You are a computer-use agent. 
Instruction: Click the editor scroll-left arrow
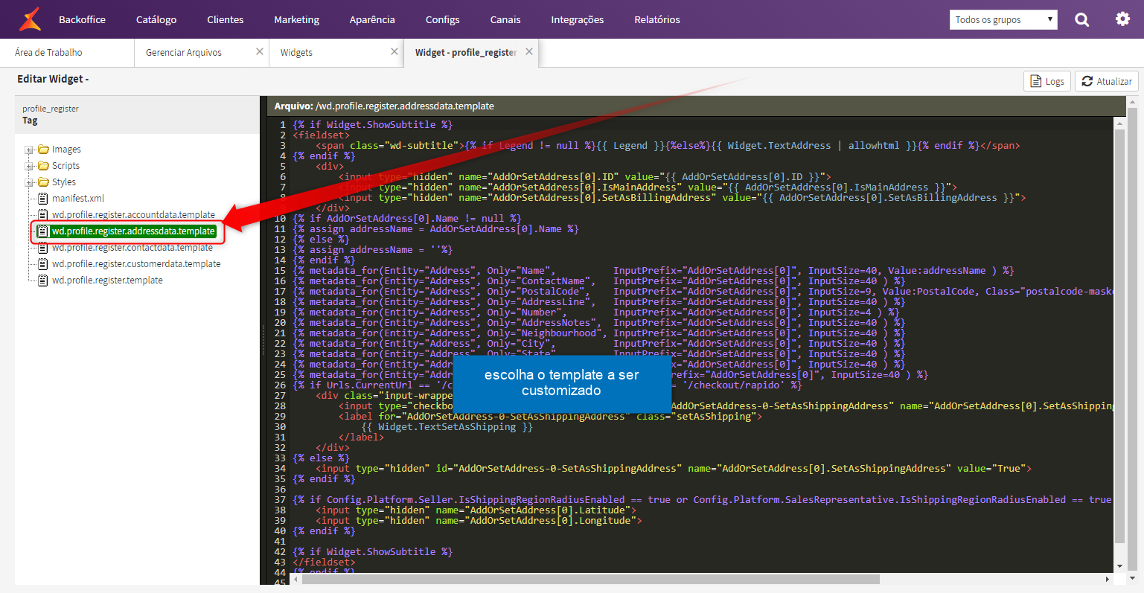click(x=295, y=579)
